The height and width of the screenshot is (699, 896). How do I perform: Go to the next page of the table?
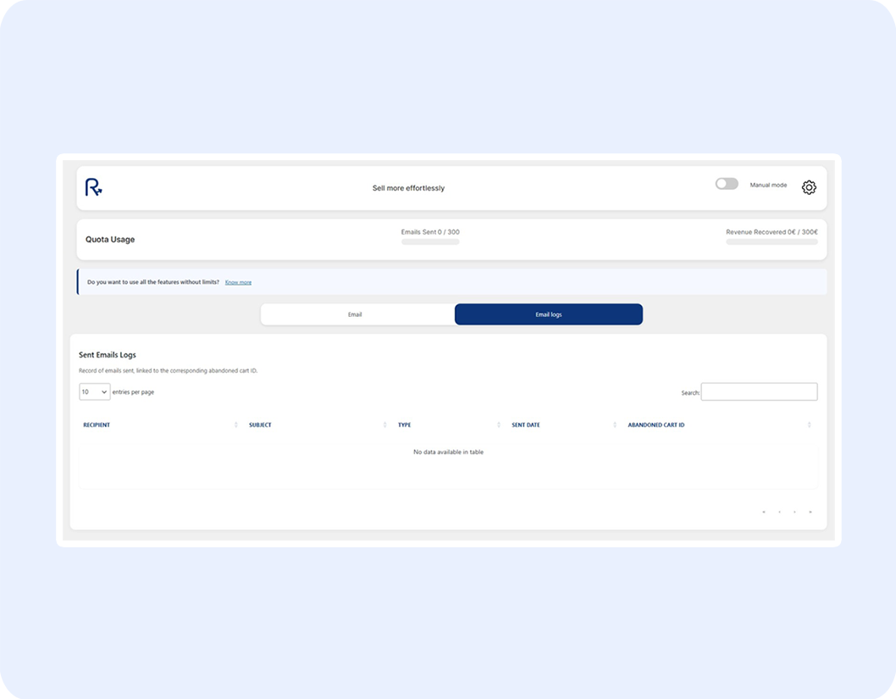pos(794,512)
